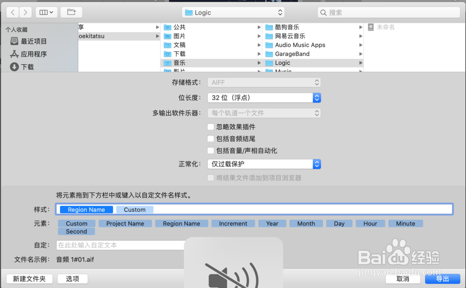This screenshot has width=466, height=288.
Task: Open the 音乐 folder
Action: pos(212,63)
